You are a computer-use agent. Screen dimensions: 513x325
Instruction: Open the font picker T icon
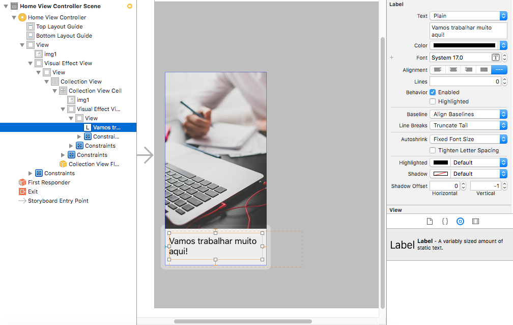click(x=495, y=58)
